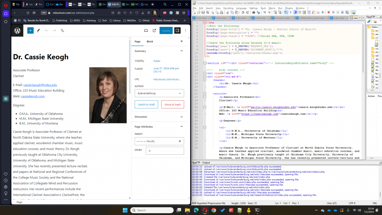Click the Order number input field
Viewport: 382px width, 215px height.
165,151
